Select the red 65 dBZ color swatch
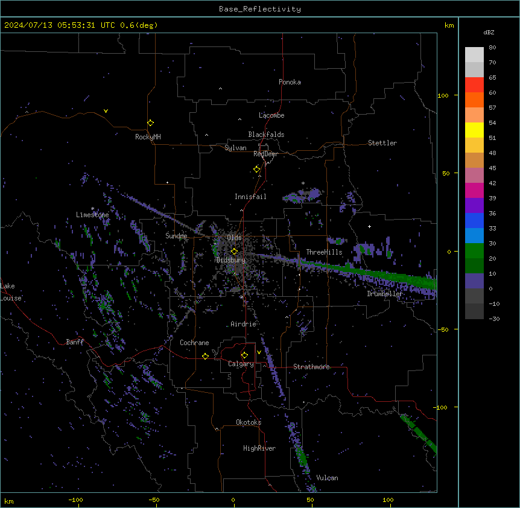 tap(474, 85)
